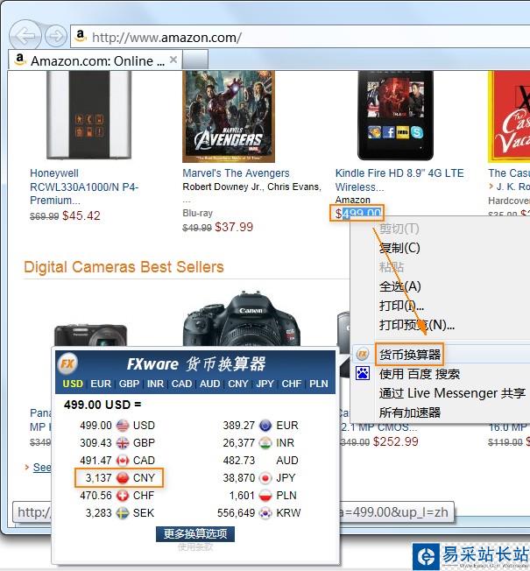The width and height of the screenshot is (530, 571).
Task: Open the Kindle Fire HD 8.9" link
Action: [399, 180]
